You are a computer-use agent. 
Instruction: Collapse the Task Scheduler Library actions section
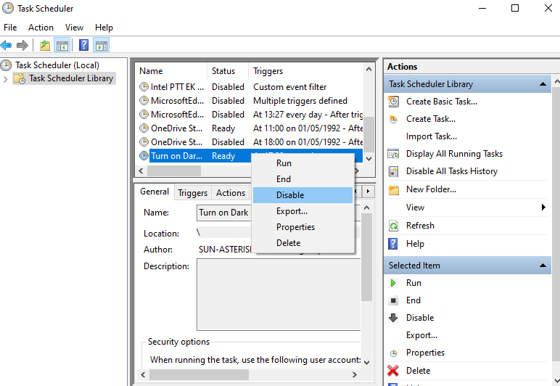point(543,84)
